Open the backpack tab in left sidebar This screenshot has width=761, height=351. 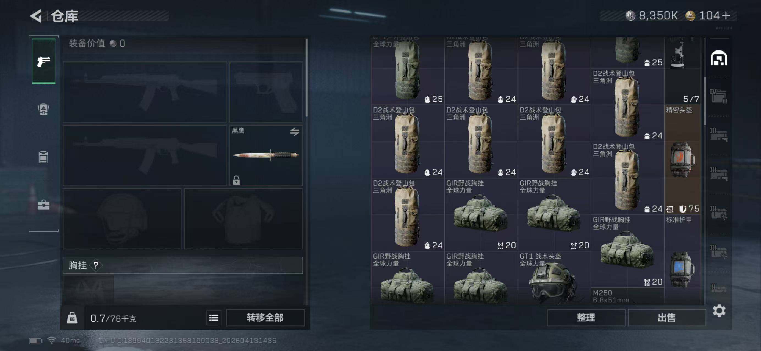pyautogui.click(x=43, y=109)
